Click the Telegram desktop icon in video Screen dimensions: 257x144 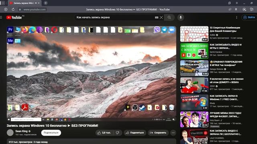tap(164, 30)
